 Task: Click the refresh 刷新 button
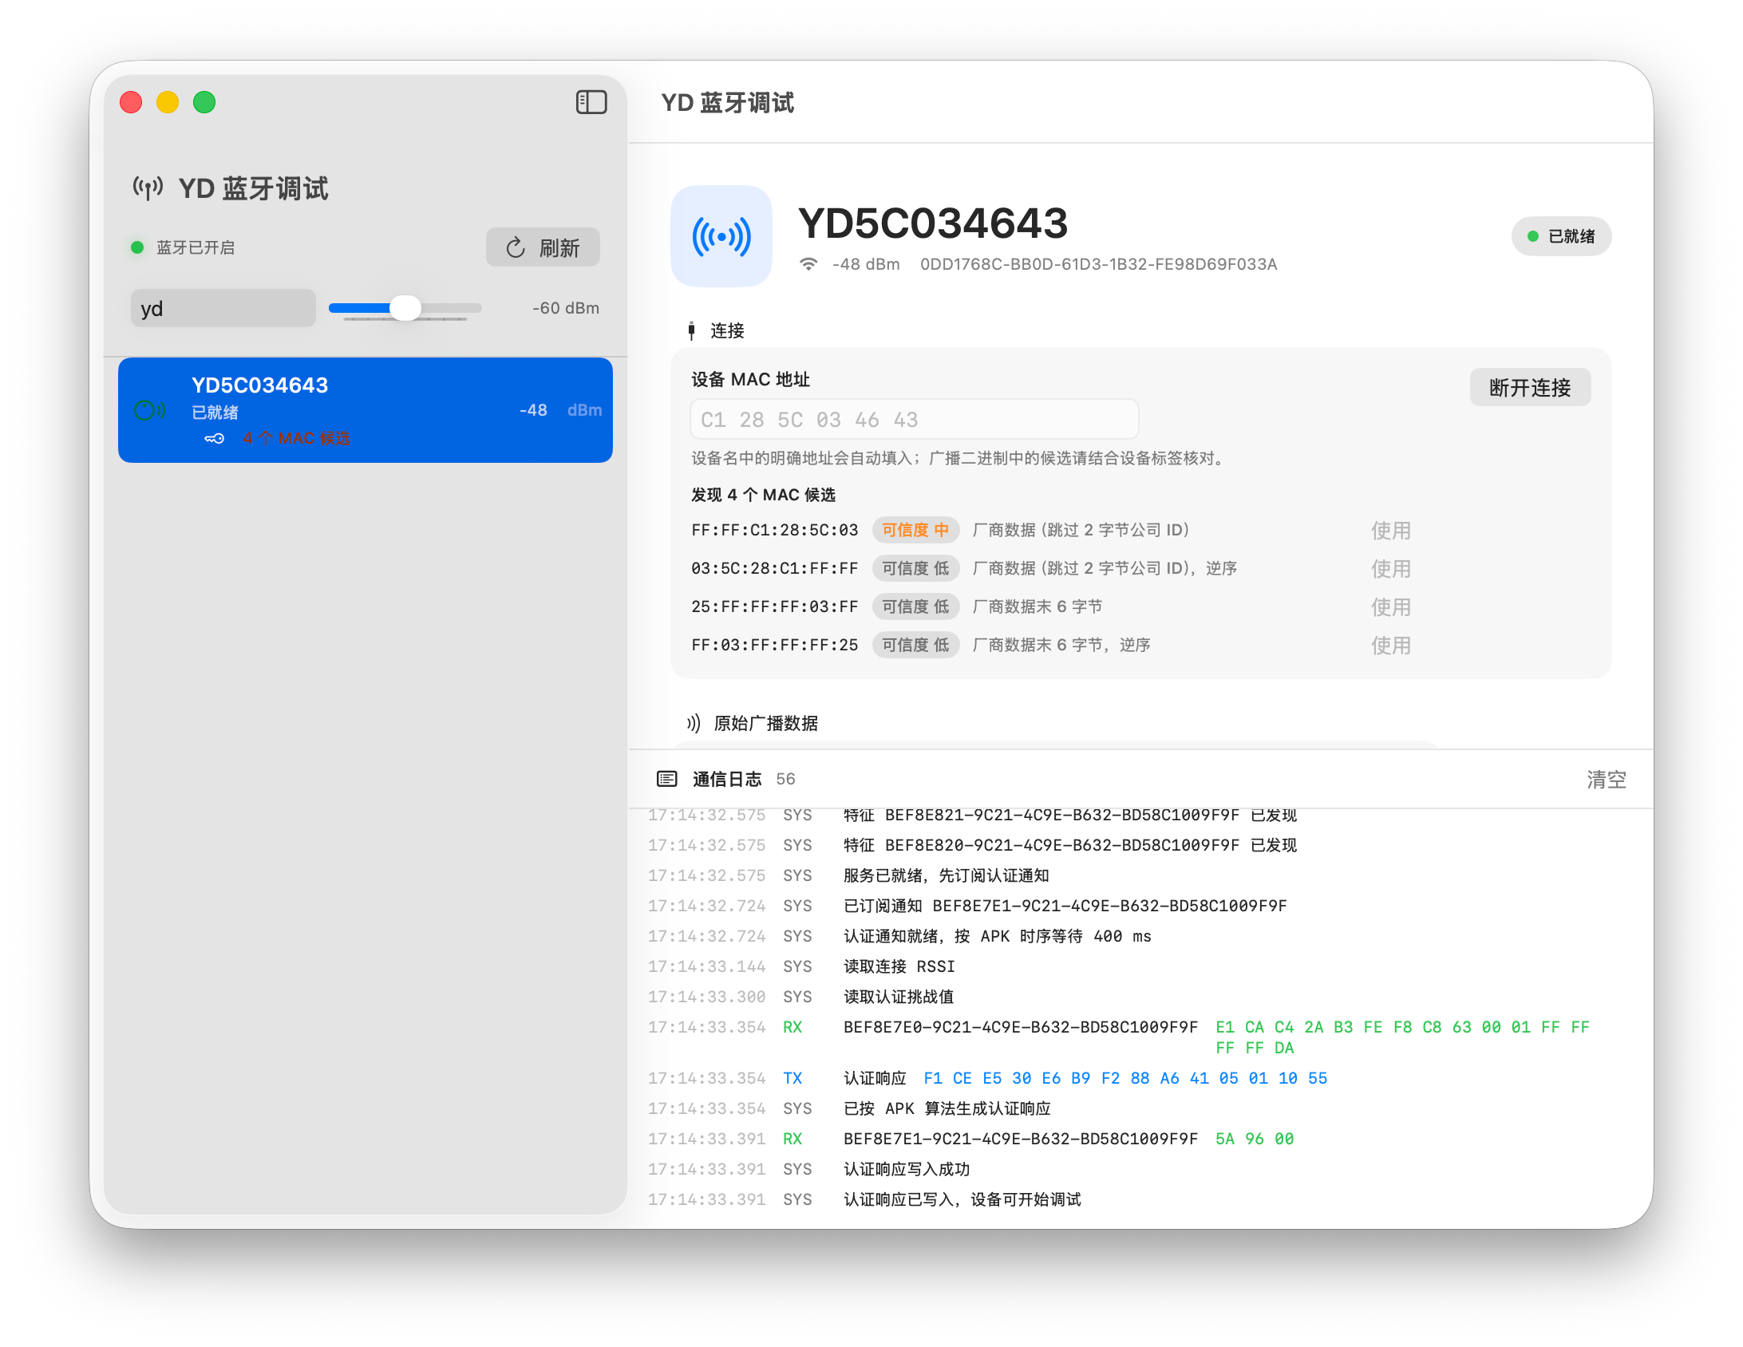coord(543,247)
